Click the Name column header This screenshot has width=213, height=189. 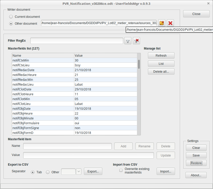tap(43, 55)
